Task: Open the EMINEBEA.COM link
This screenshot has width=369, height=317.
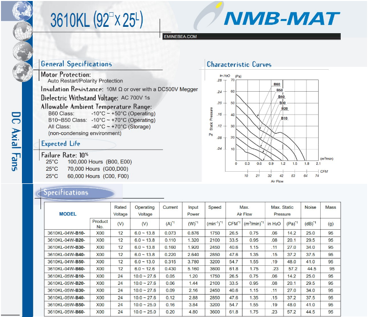Action: coord(180,37)
